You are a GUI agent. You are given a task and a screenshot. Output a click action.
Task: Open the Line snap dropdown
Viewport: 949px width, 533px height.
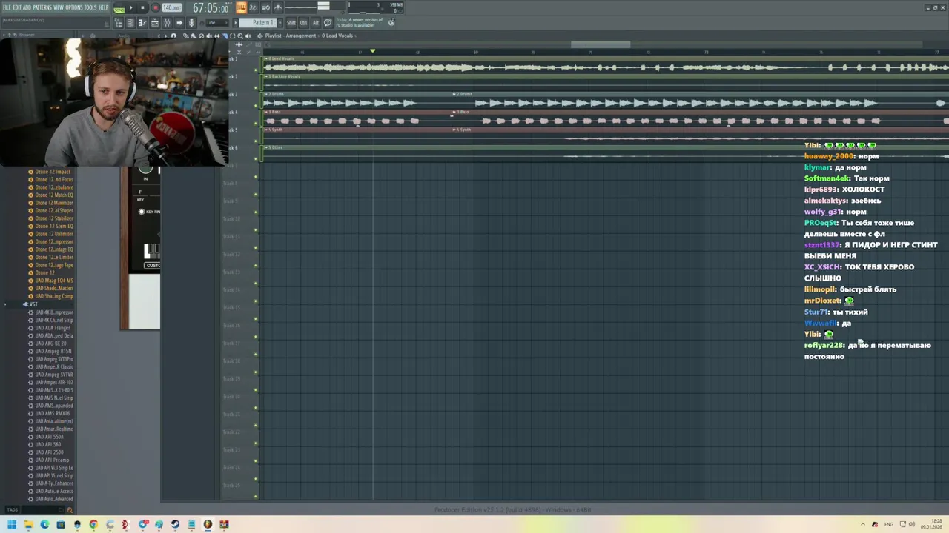pos(217,23)
